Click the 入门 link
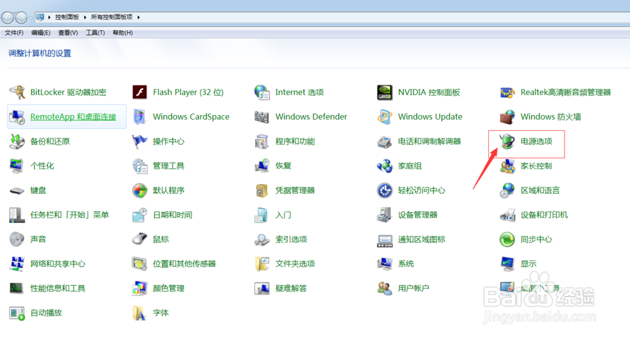Image resolution: width=630 pixels, height=338 pixels. 283,215
